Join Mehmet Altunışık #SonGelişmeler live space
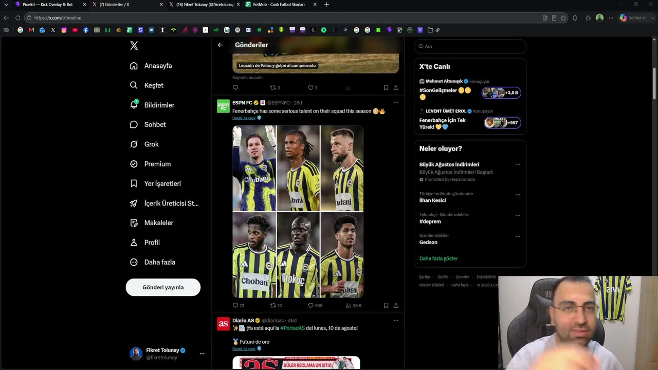This screenshot has width=658, height=370. tap(501, 92)
